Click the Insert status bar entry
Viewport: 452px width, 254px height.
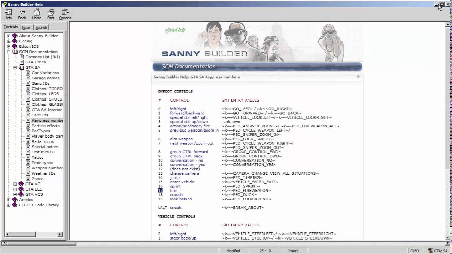point(293,251)
